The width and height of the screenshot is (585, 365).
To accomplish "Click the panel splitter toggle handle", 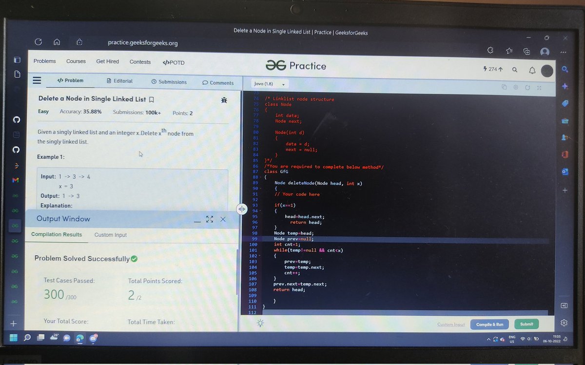I will tap(242, 210).
